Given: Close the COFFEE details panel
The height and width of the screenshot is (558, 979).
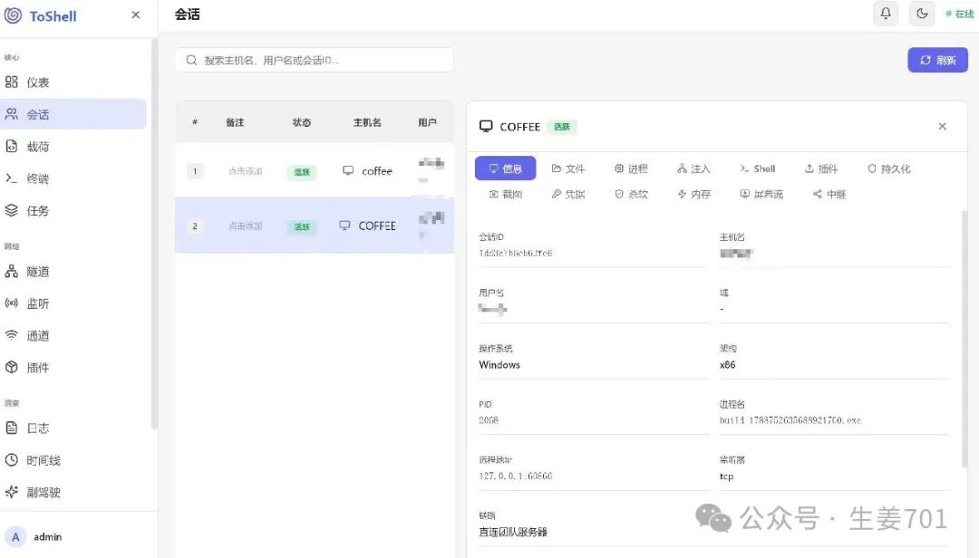Looking at the screenshot, I should pyautogui.click(x=942, y=126).
